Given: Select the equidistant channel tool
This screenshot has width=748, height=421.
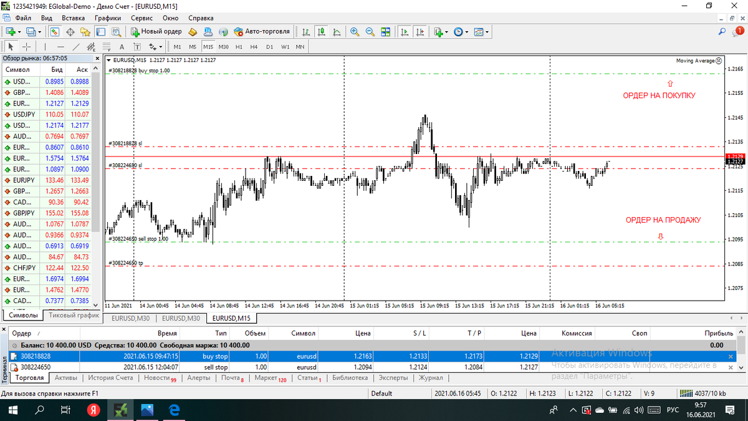Looking at the screenshot, I should (x=91, y=47).
